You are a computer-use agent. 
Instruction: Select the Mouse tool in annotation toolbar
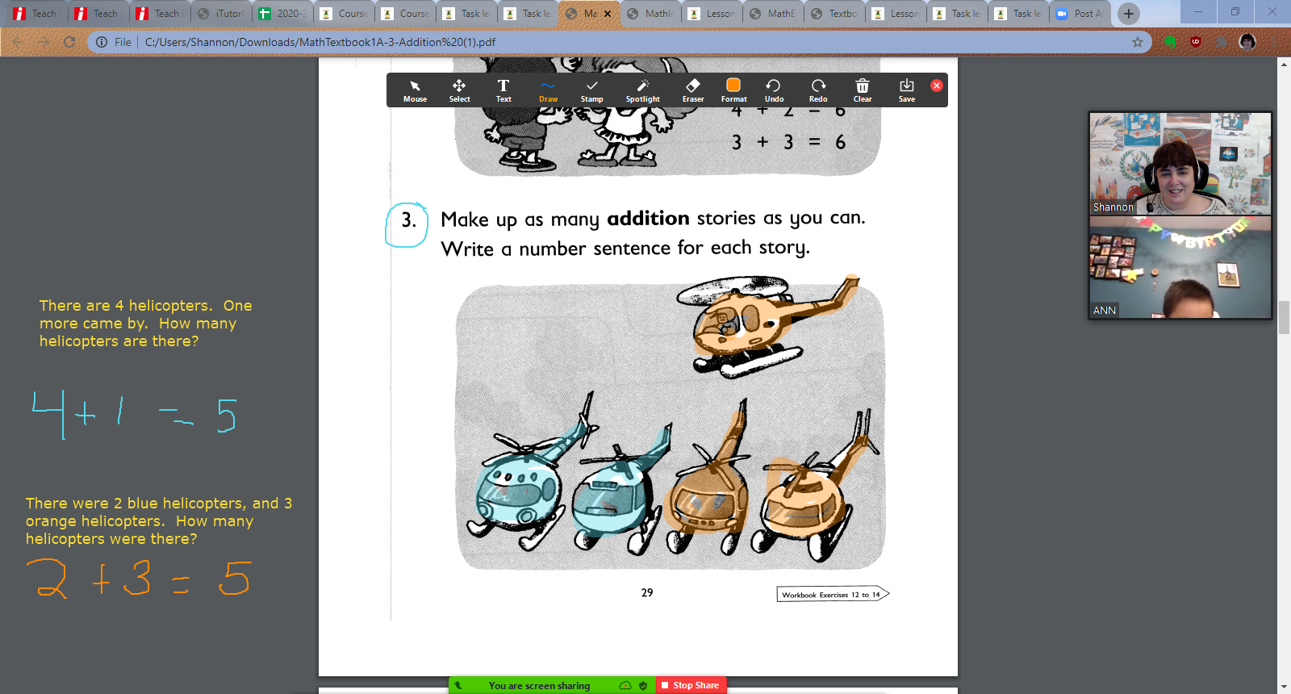[415, 90]
